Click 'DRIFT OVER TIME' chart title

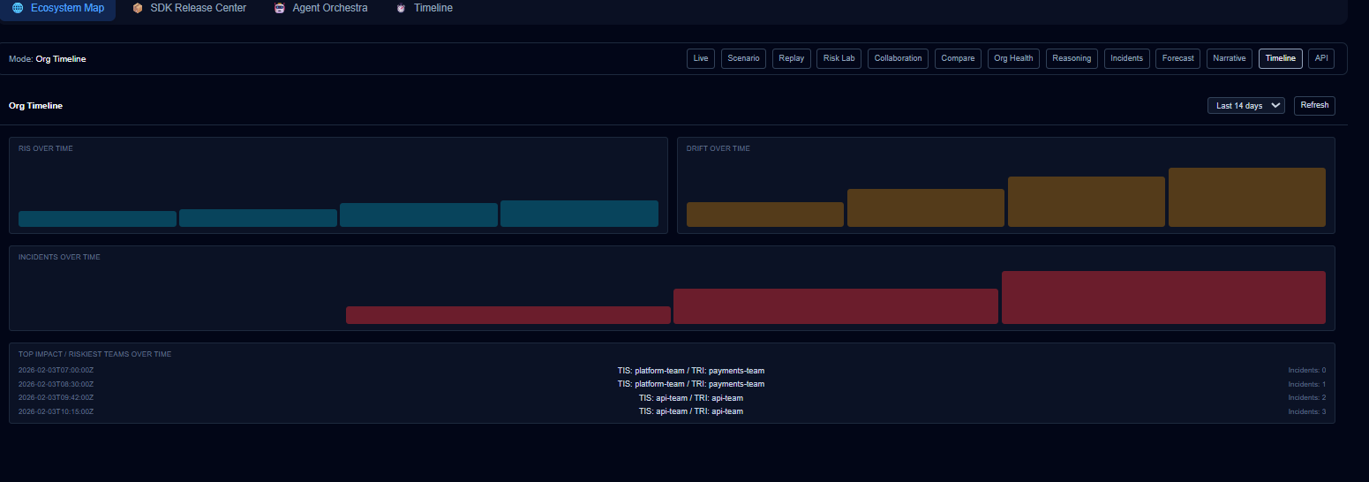[718, 148]
